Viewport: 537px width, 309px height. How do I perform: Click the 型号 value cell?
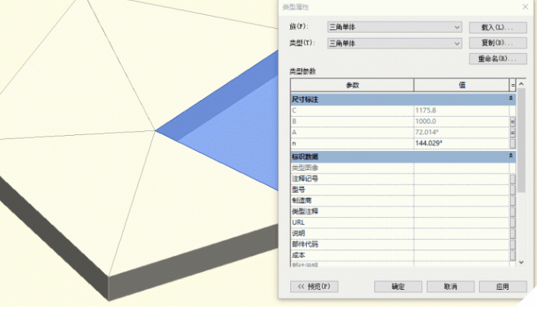(462, 190)
